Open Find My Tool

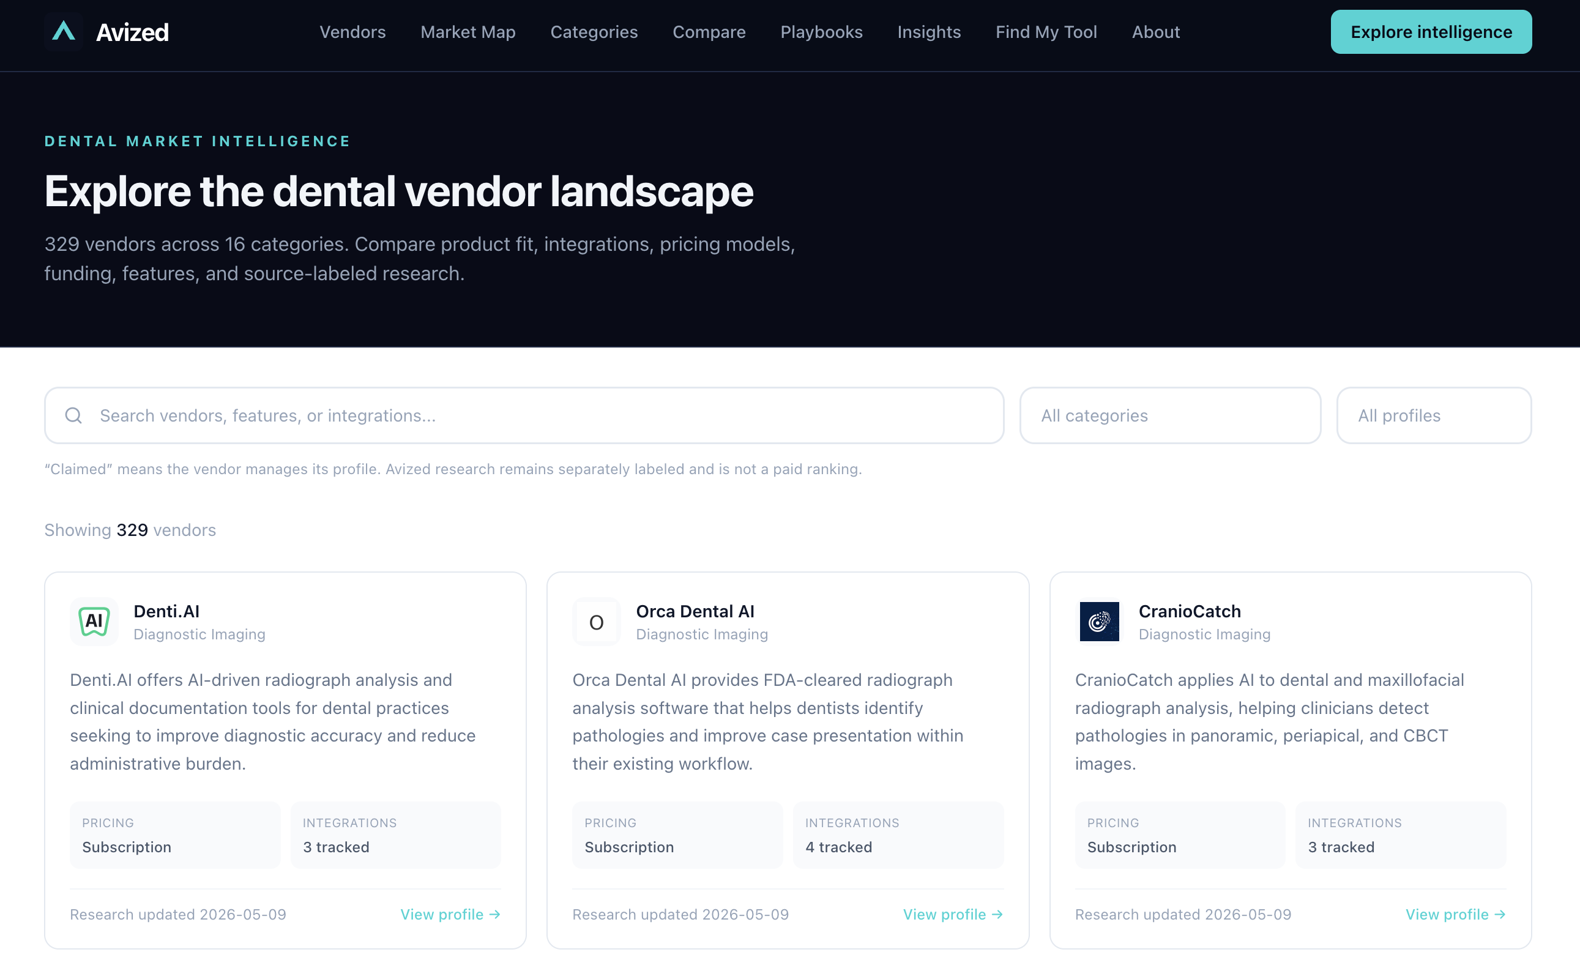tap(1046, 32)
